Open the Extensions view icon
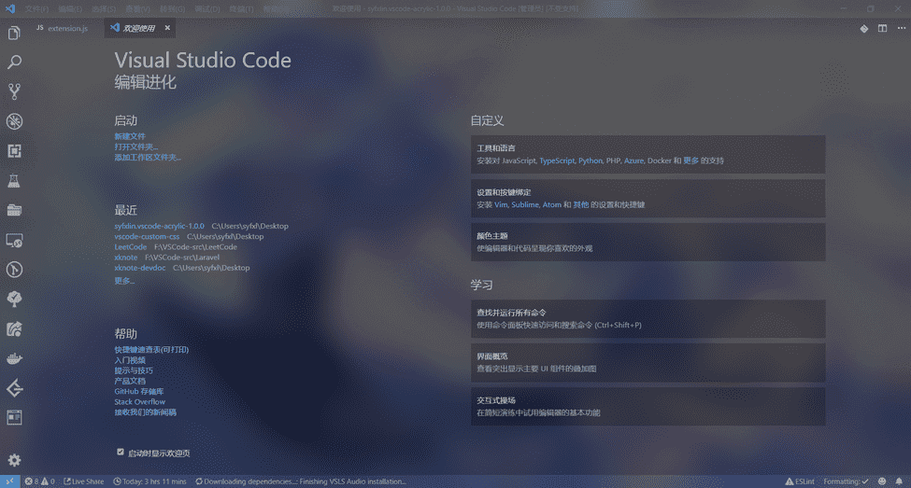This screenshot has width=911, height=488. 14,151
